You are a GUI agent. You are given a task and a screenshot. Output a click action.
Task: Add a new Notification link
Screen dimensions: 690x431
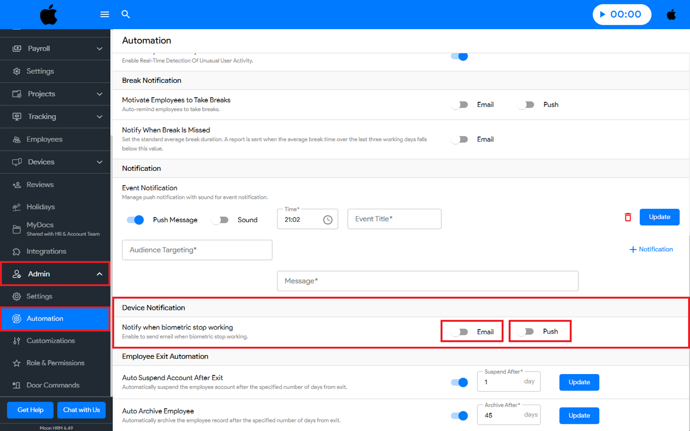[x=651, y=250]
